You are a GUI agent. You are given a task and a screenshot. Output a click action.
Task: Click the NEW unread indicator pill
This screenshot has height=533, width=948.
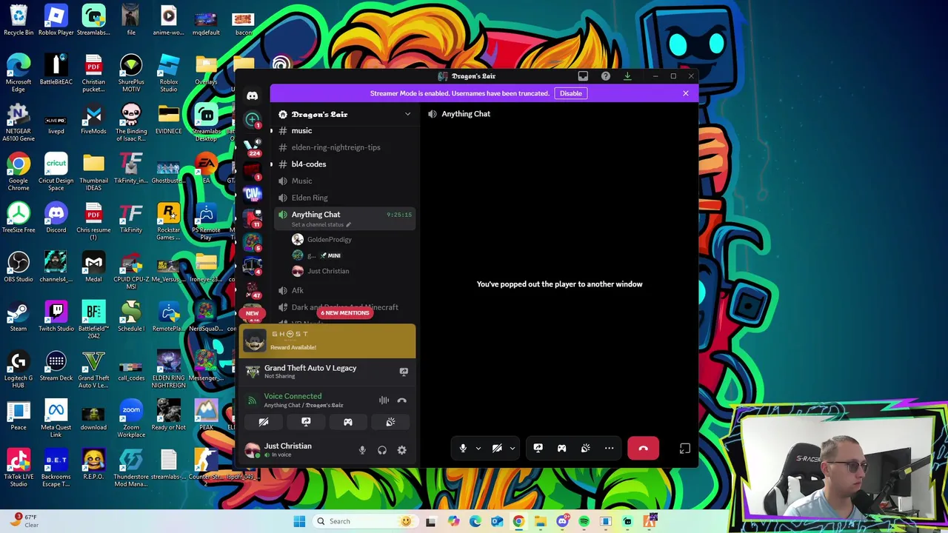(252, 314)
